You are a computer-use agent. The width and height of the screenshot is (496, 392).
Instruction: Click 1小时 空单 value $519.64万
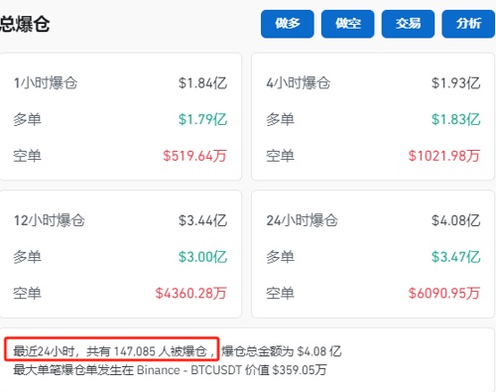[194, 156]
